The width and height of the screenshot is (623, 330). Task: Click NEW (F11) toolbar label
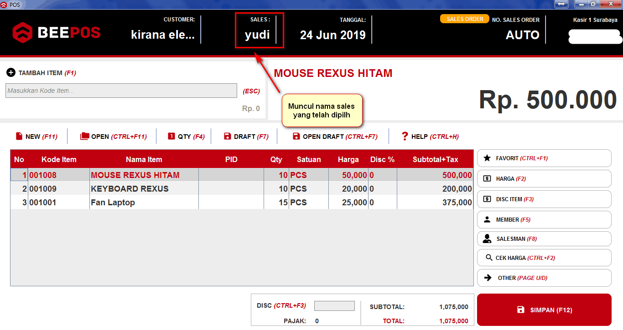[42, 137]
